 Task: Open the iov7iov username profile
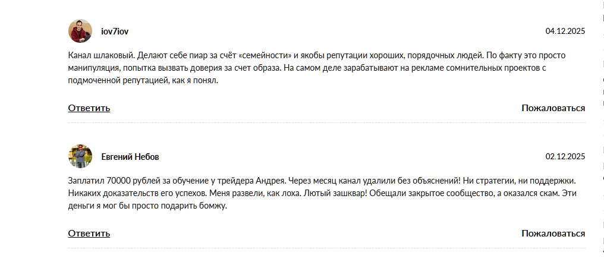[115, 31]
